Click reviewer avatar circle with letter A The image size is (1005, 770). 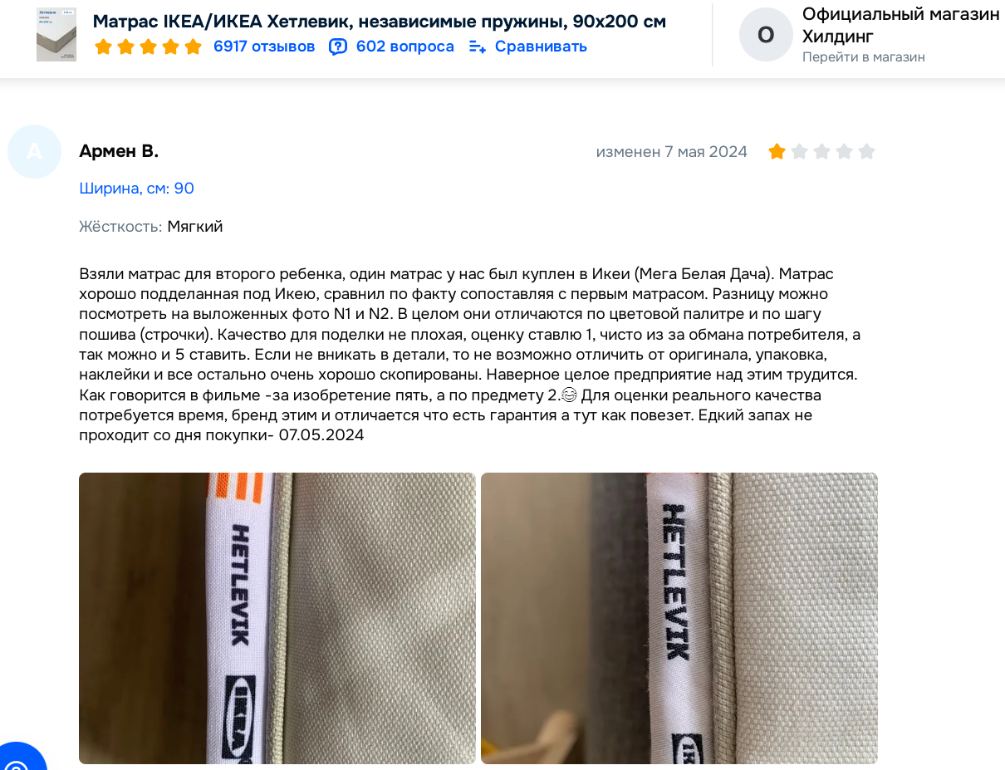(x=34, y=152)
